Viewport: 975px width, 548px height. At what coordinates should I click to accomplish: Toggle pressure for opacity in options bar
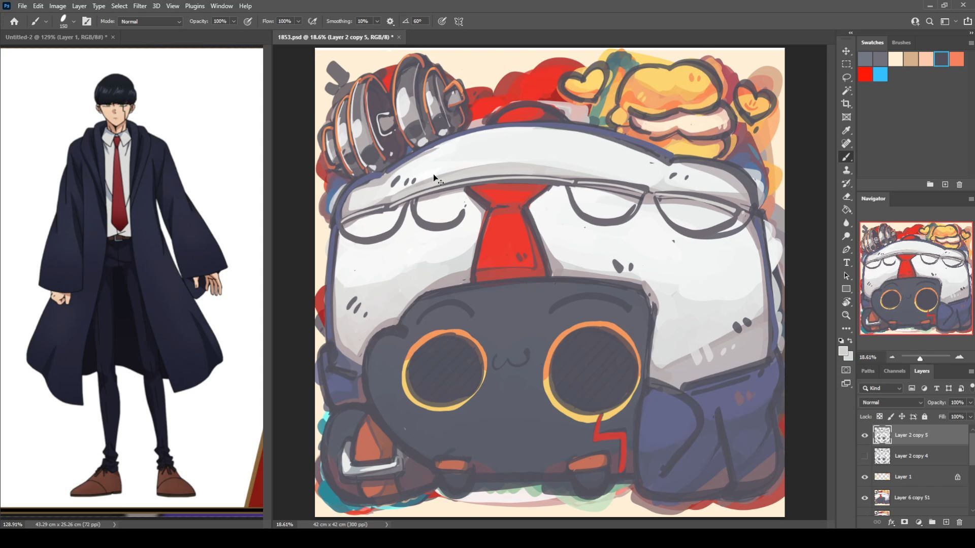click(x=248, y=21)
